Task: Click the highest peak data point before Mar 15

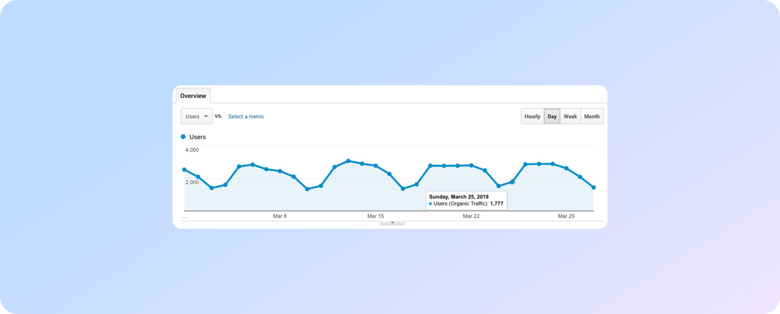Action: [x=348, y=161]
